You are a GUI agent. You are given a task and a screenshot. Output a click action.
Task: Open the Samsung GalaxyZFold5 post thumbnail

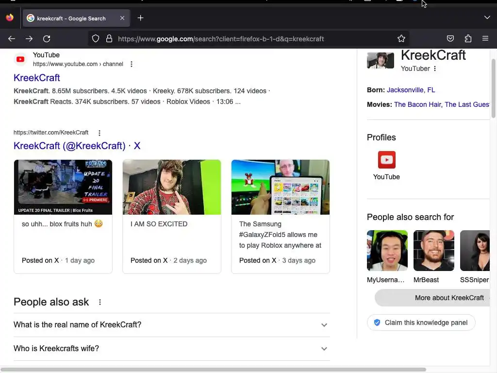pyautogui.click(x=281, y=187)
